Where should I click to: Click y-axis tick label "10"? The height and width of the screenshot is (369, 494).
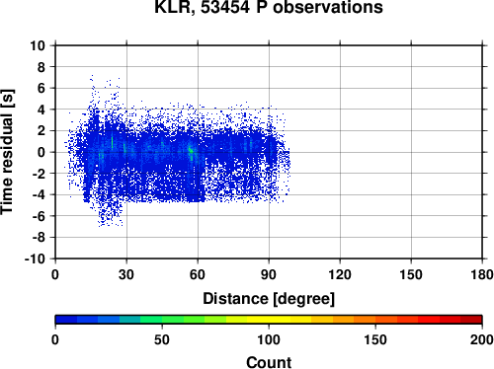click(x=38, y=45)
